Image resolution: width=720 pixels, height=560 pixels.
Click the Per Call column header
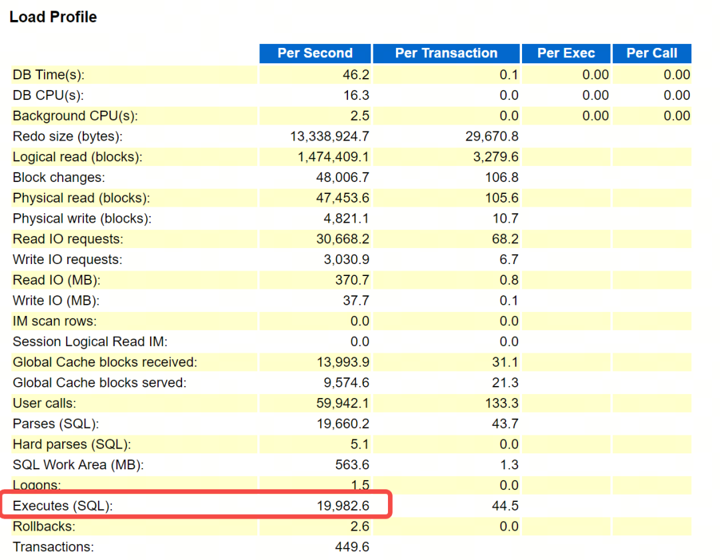pos(651,53)
